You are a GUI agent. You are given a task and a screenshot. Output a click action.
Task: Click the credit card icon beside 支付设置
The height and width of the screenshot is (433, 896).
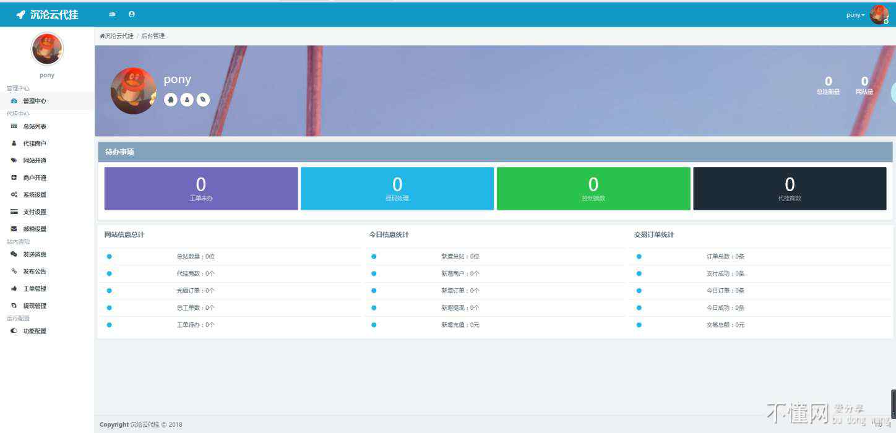click(14, 212)
